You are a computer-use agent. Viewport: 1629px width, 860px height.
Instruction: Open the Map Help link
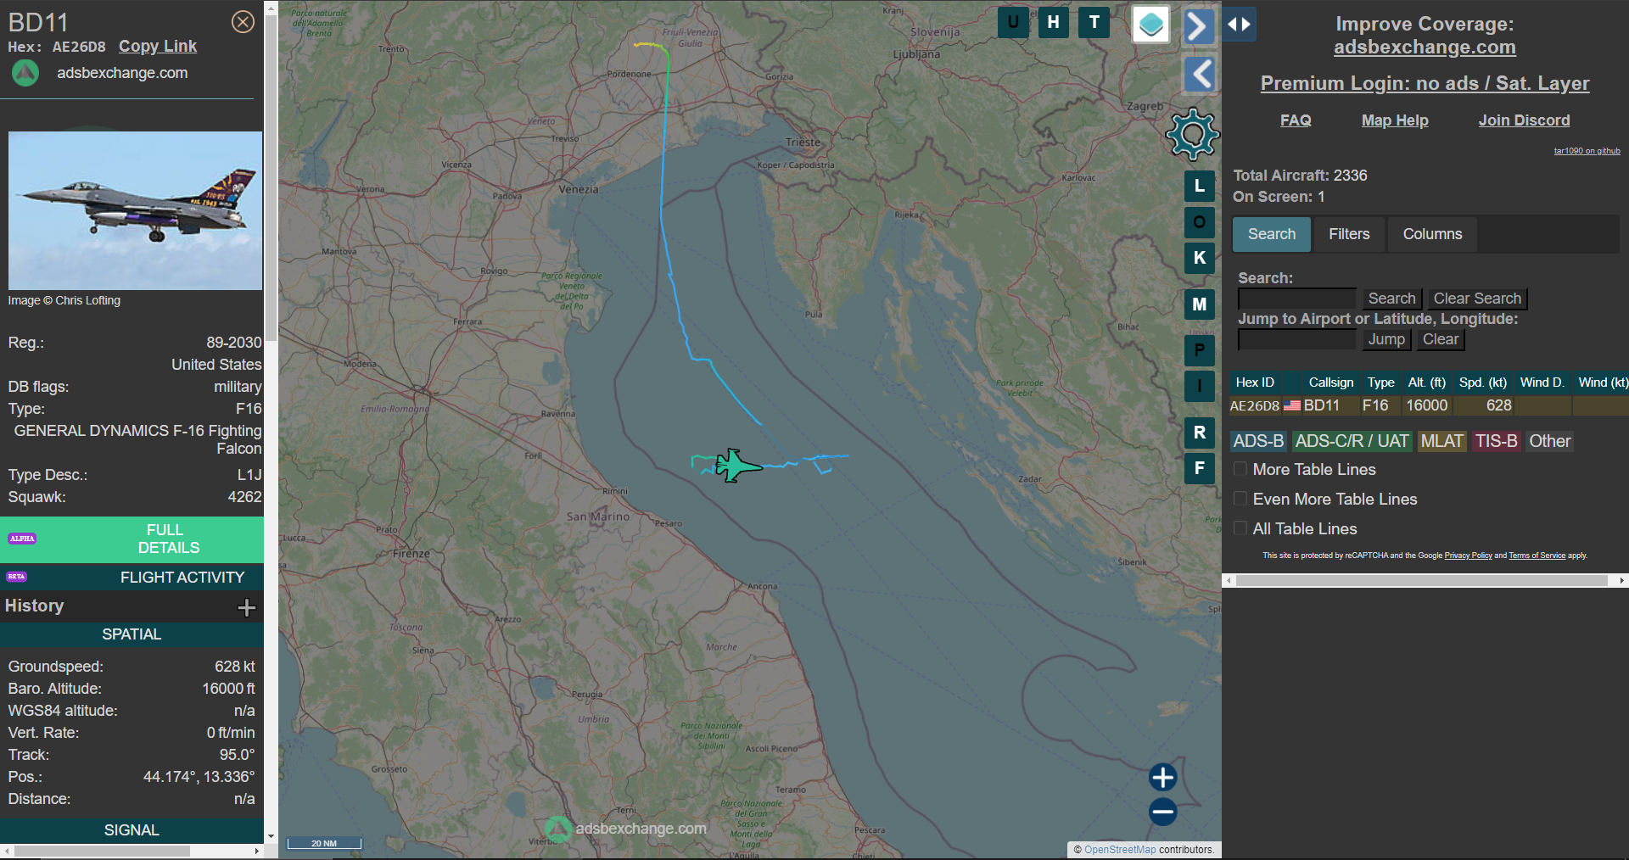click(x=1395, y=120)
